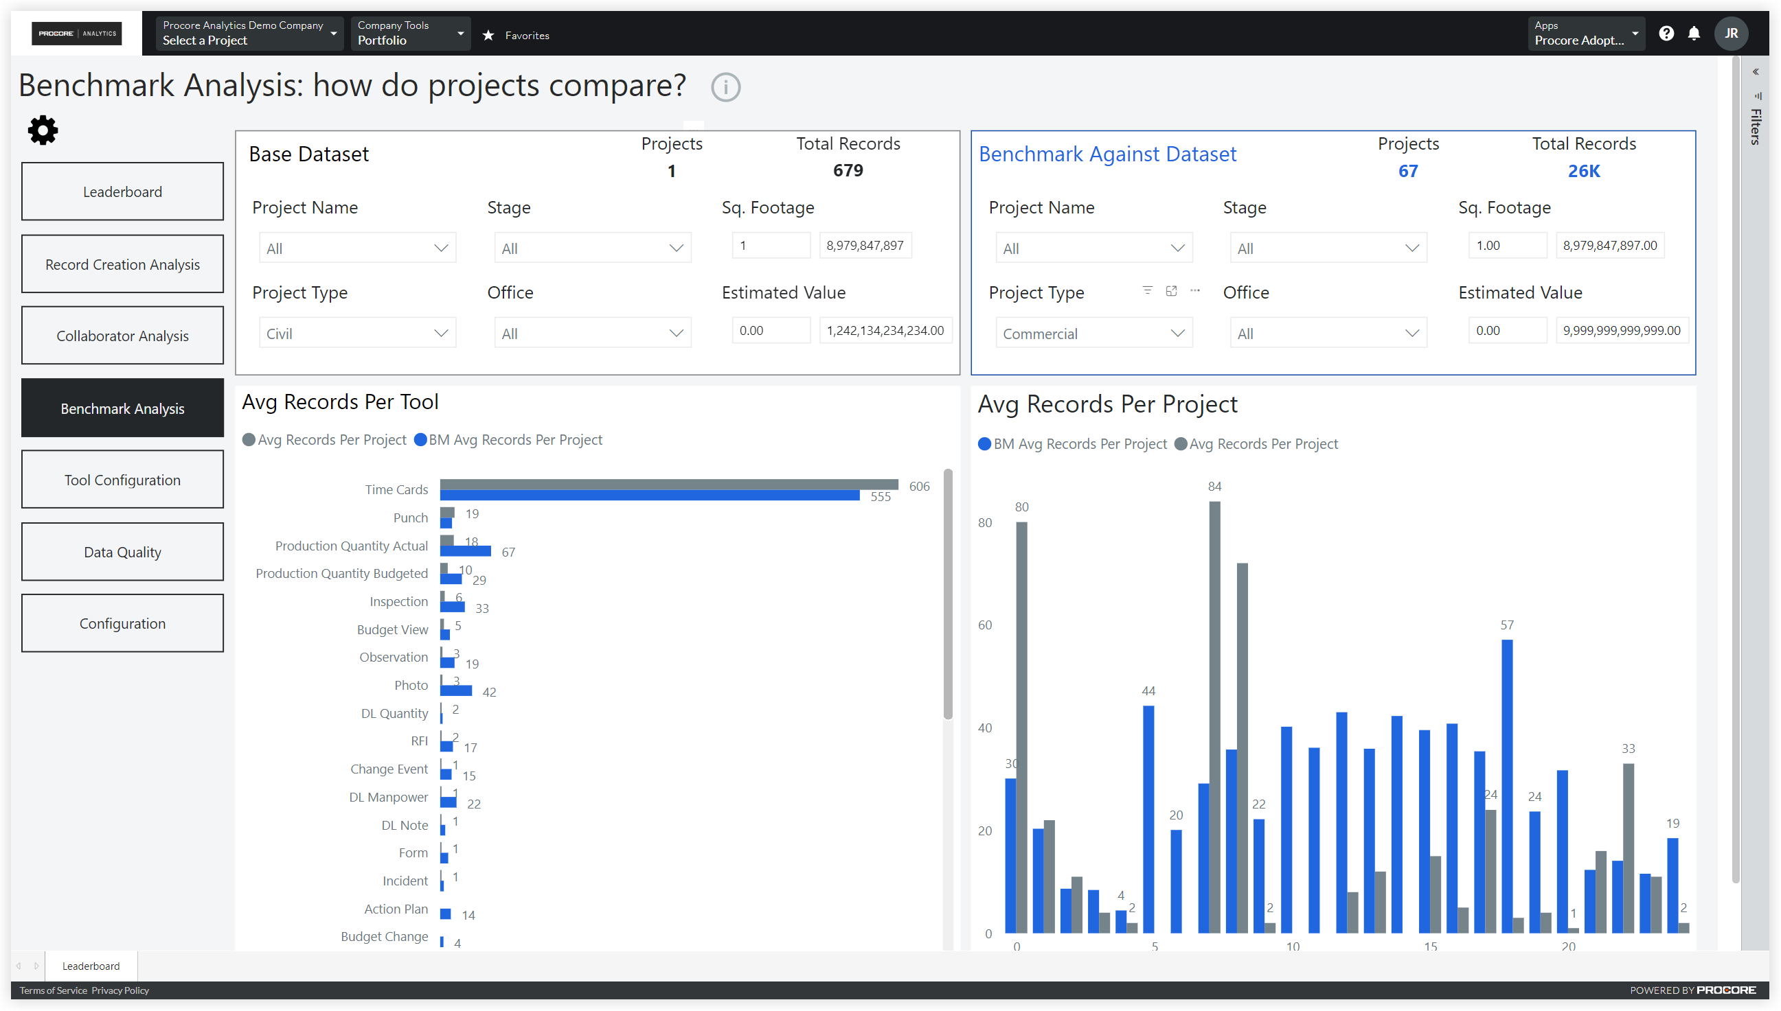The height and width of the screenshot is (1011, 1781).
Task: Click the Filters pane bars icon
Action: click(1758, 96)
